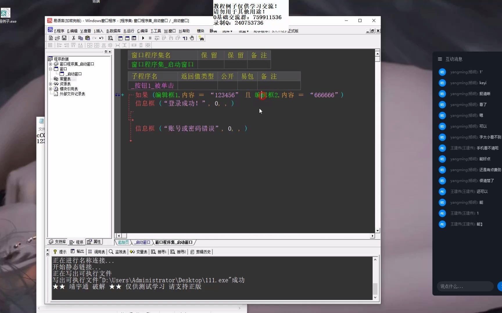The image size is (502, 313).
Task: Click the 新建 (New) toolbar icon
Action: click(x=51, y=38)
